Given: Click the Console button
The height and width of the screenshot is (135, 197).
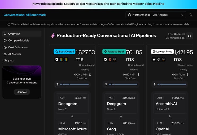Looking at the screenshot, I should pyautogui.click(x=22, y=92).
